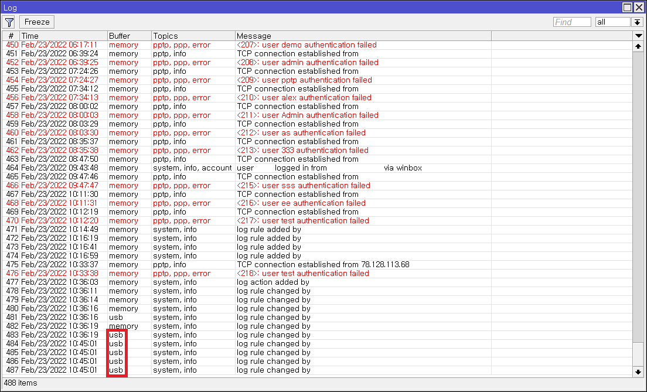This screenshot has height=392, width=647.
Task: Close the Log window
Action: click(x=638, y=7)
